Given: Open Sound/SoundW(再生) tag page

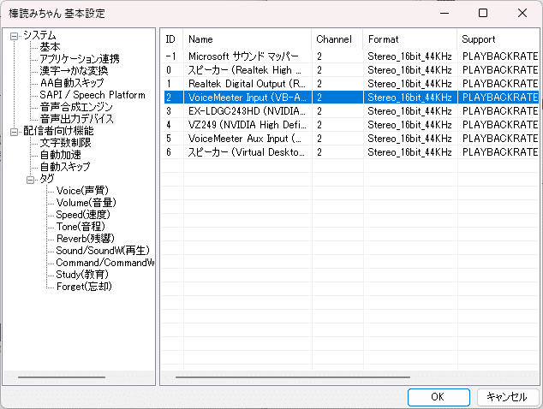Looking at the screenshot, I should coord(103,251).
